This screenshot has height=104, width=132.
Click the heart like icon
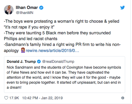(6, 98)
